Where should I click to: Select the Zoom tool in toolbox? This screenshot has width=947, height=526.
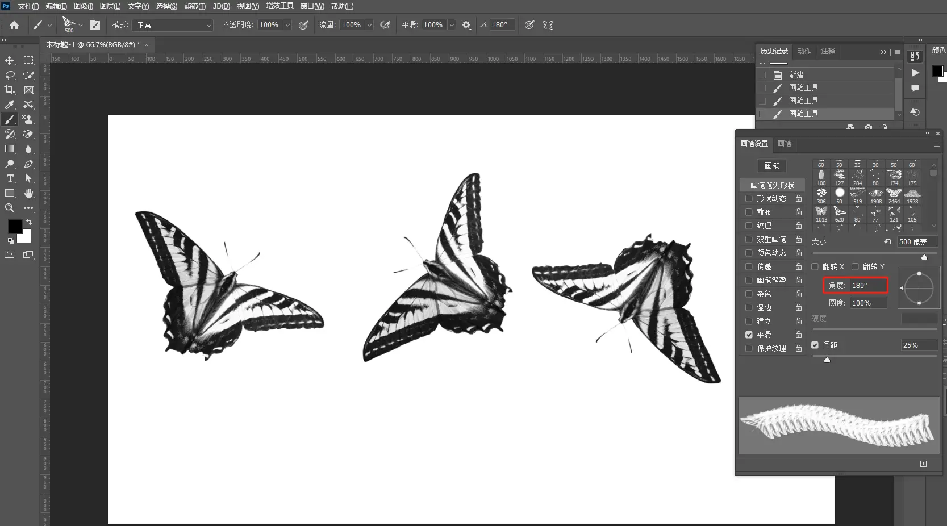pyautogui.click(x=10, y=208)
